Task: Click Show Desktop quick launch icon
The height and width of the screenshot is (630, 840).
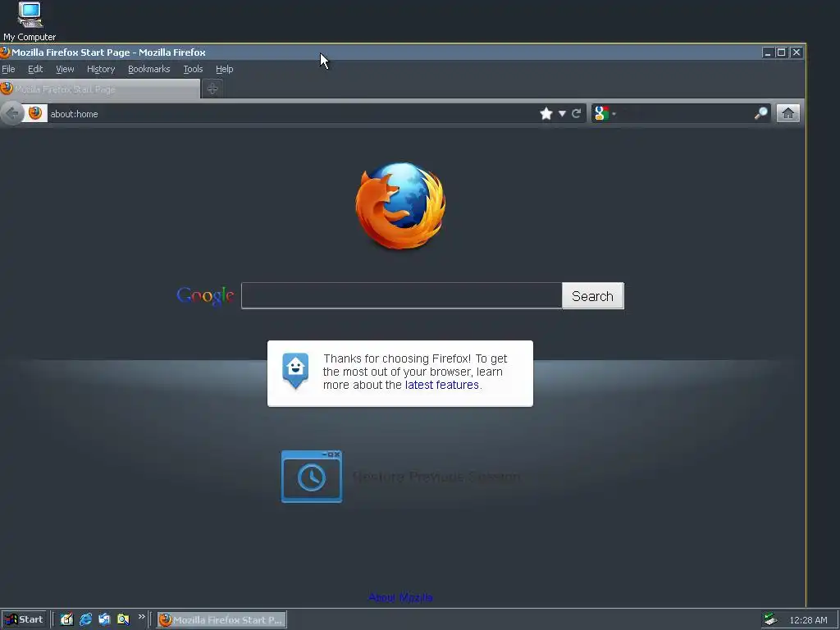Action: [66, 620]
